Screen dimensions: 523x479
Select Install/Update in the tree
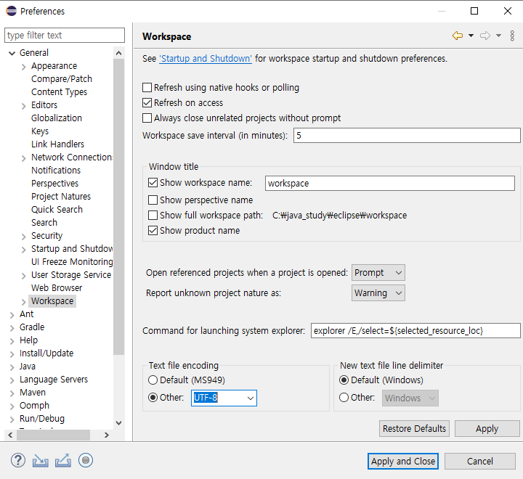[x=46, y=353]
